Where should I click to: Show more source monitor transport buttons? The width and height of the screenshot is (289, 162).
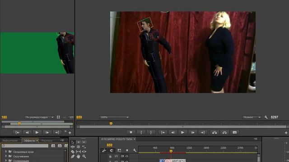65,131
